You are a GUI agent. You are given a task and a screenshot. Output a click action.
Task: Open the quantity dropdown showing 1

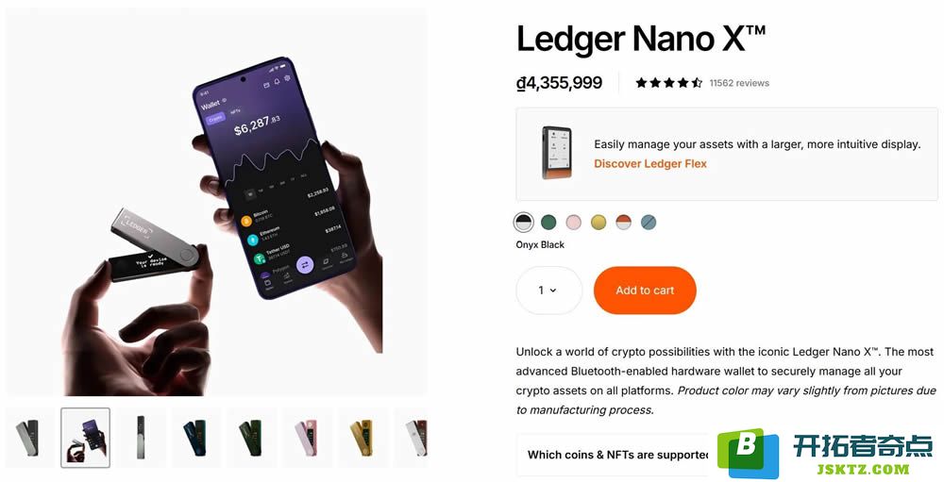point(548,290)
